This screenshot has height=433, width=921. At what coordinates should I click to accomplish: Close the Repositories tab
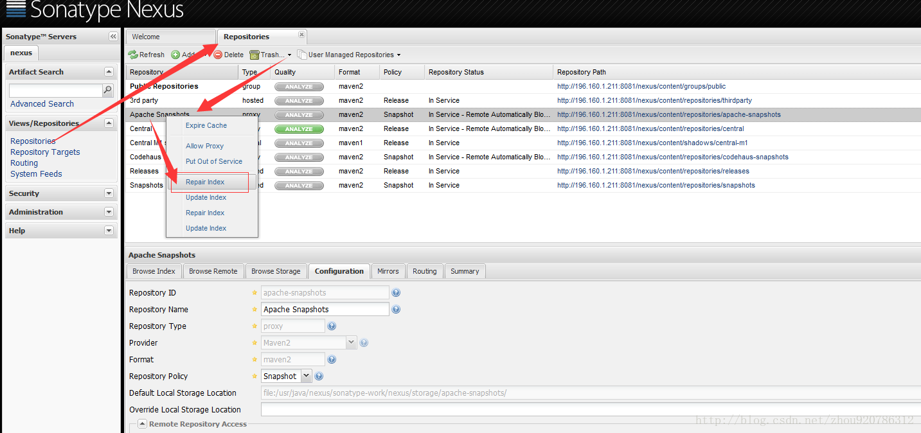pyautogui.click(x=301, y=34)
